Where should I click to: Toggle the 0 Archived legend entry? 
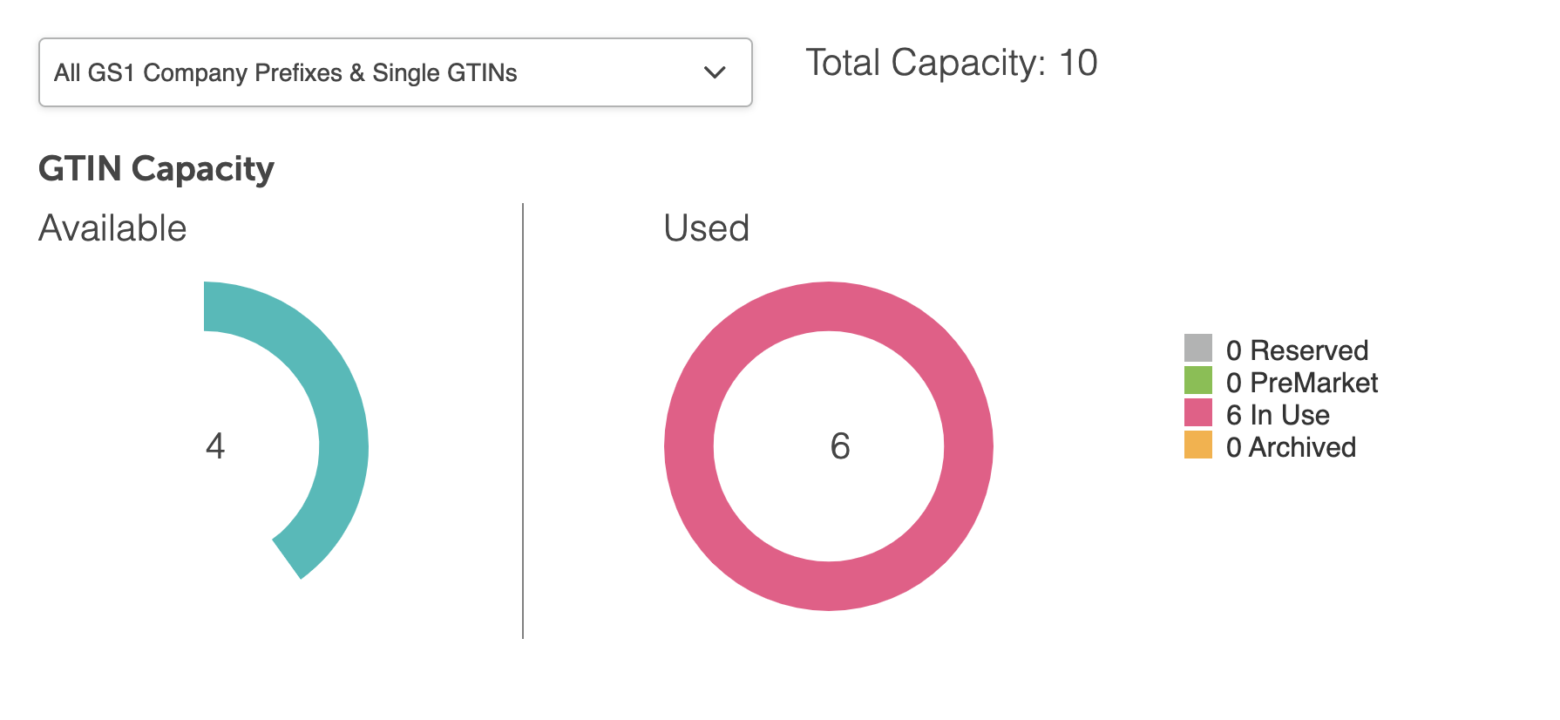[1291, 447]
